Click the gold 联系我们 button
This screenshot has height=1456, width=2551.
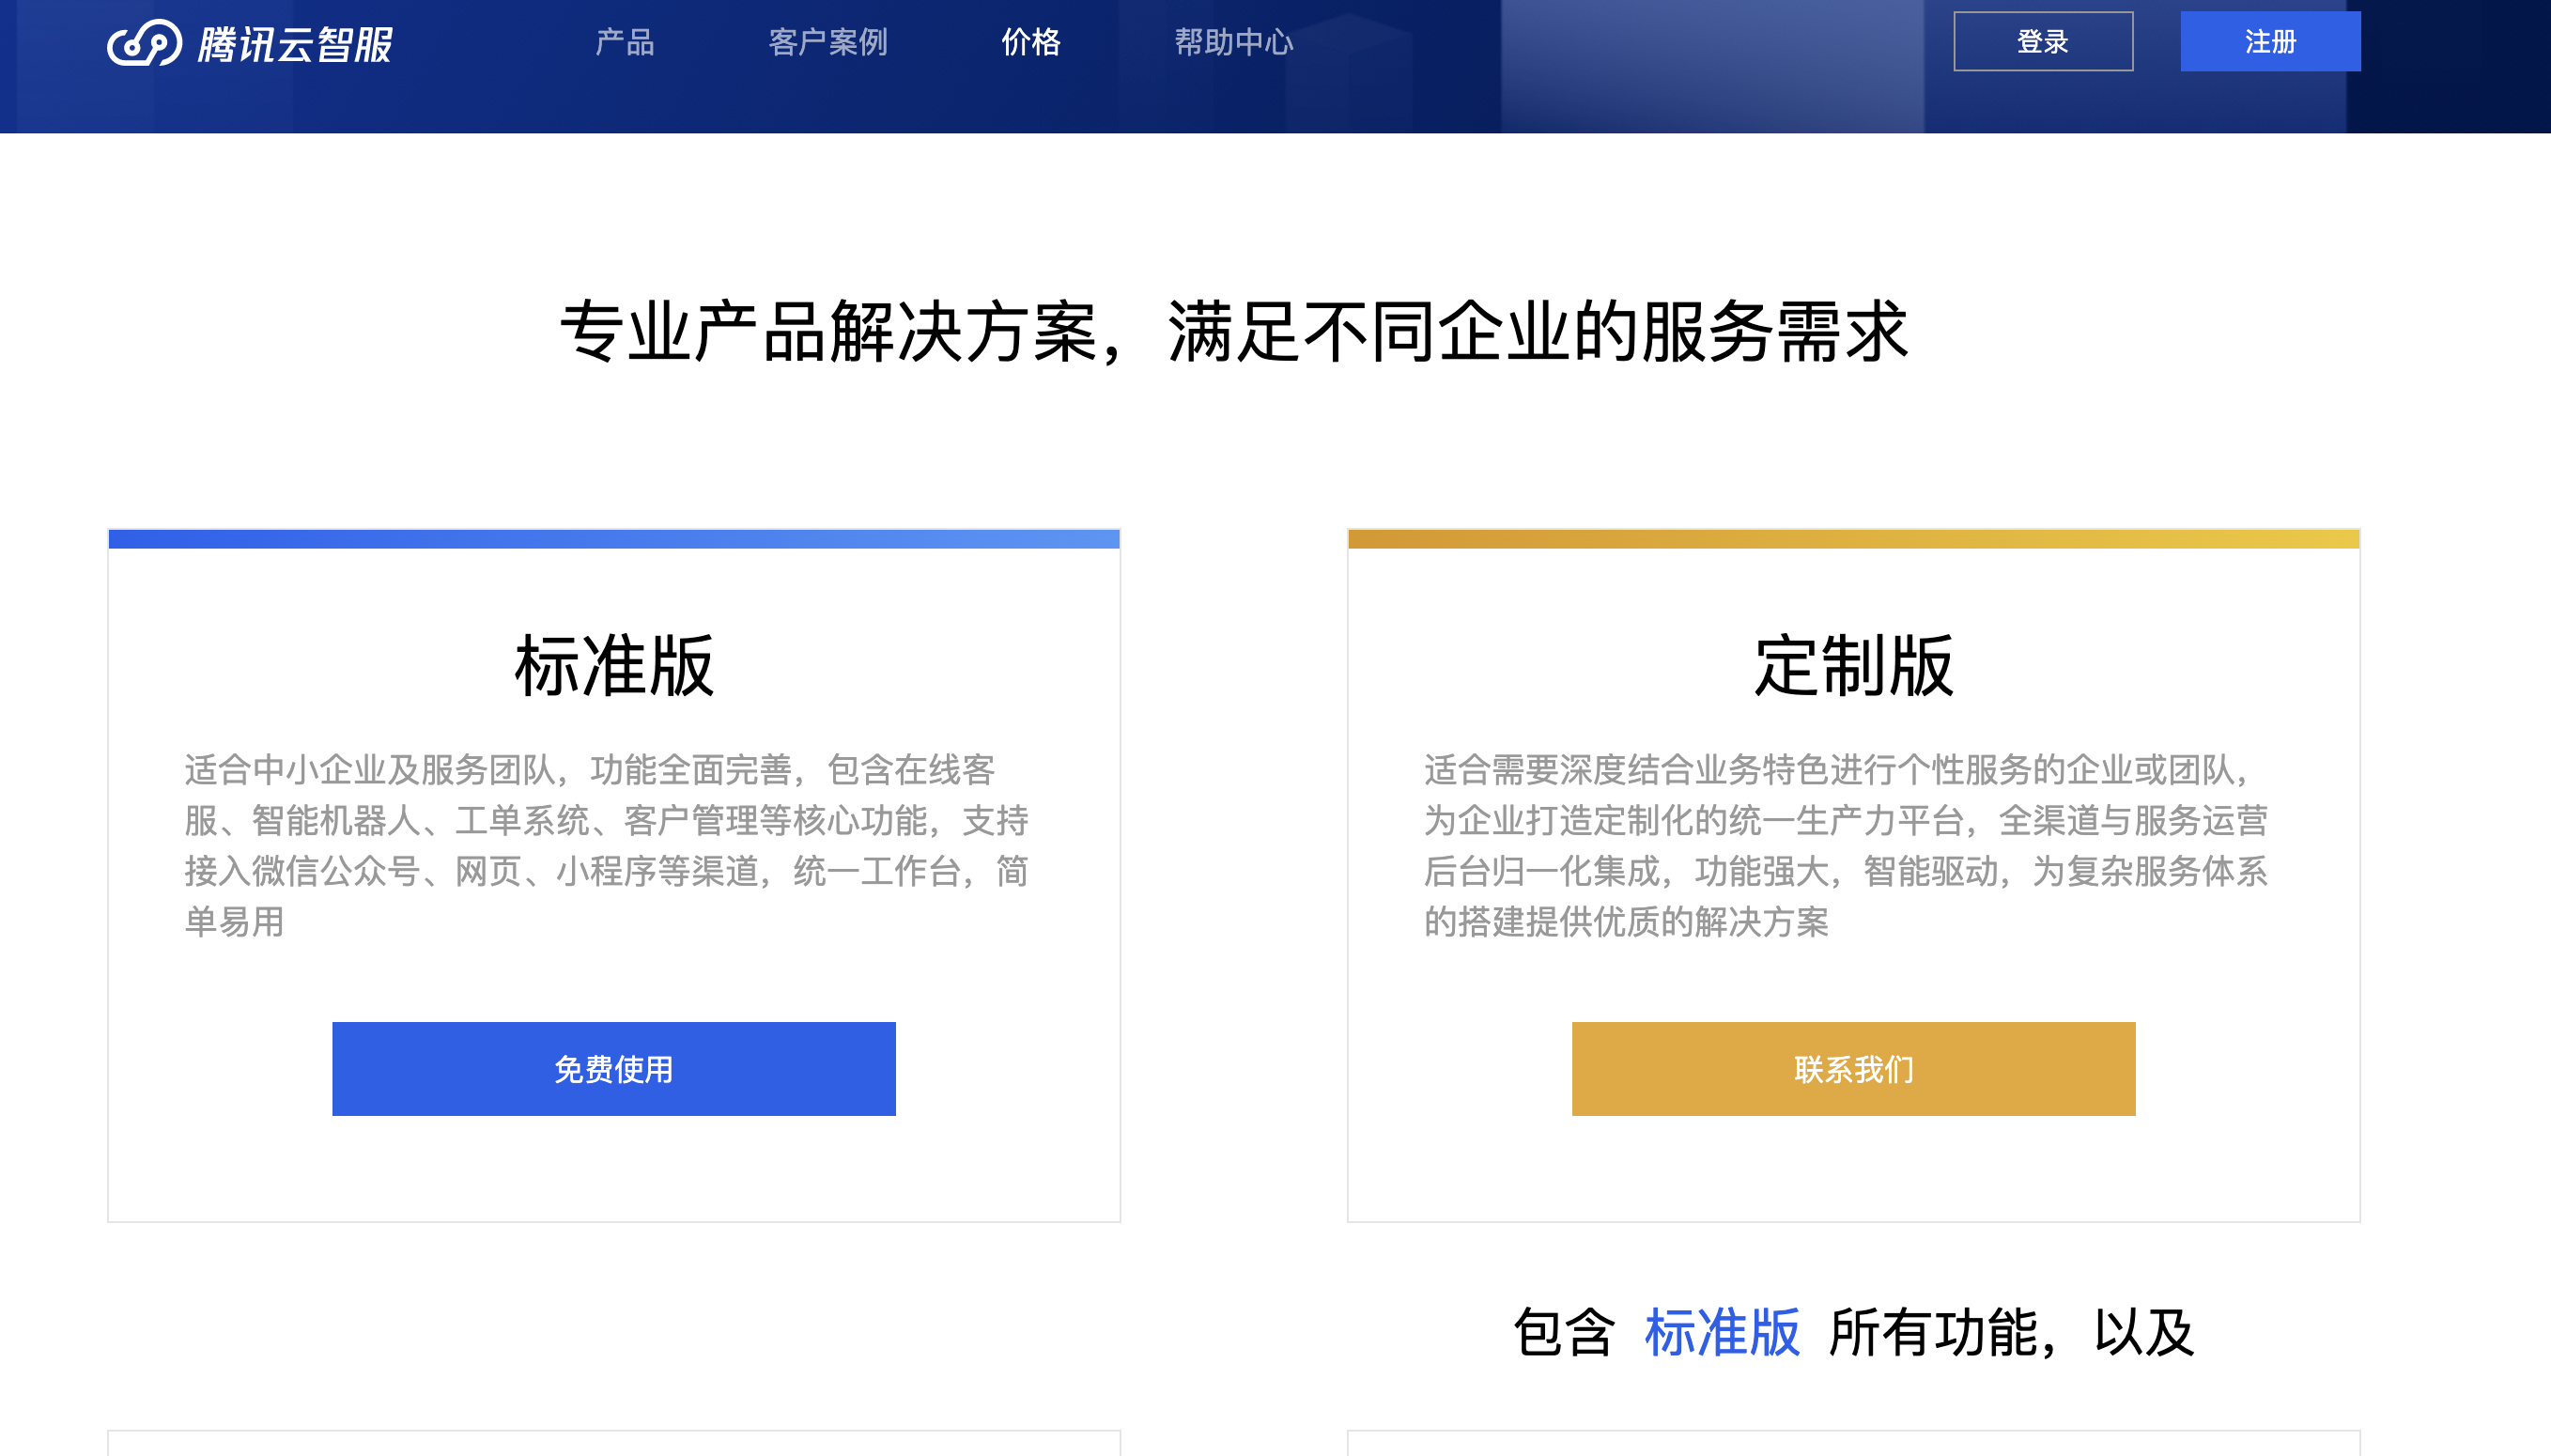(x=1852, y=1069)
